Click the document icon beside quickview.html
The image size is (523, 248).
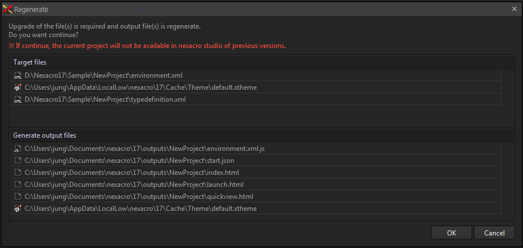click(18, 197)
